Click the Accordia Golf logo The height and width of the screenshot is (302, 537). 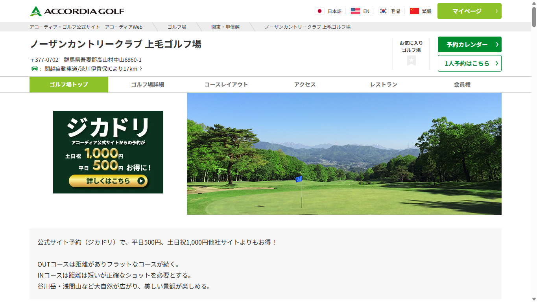[77, 11]
